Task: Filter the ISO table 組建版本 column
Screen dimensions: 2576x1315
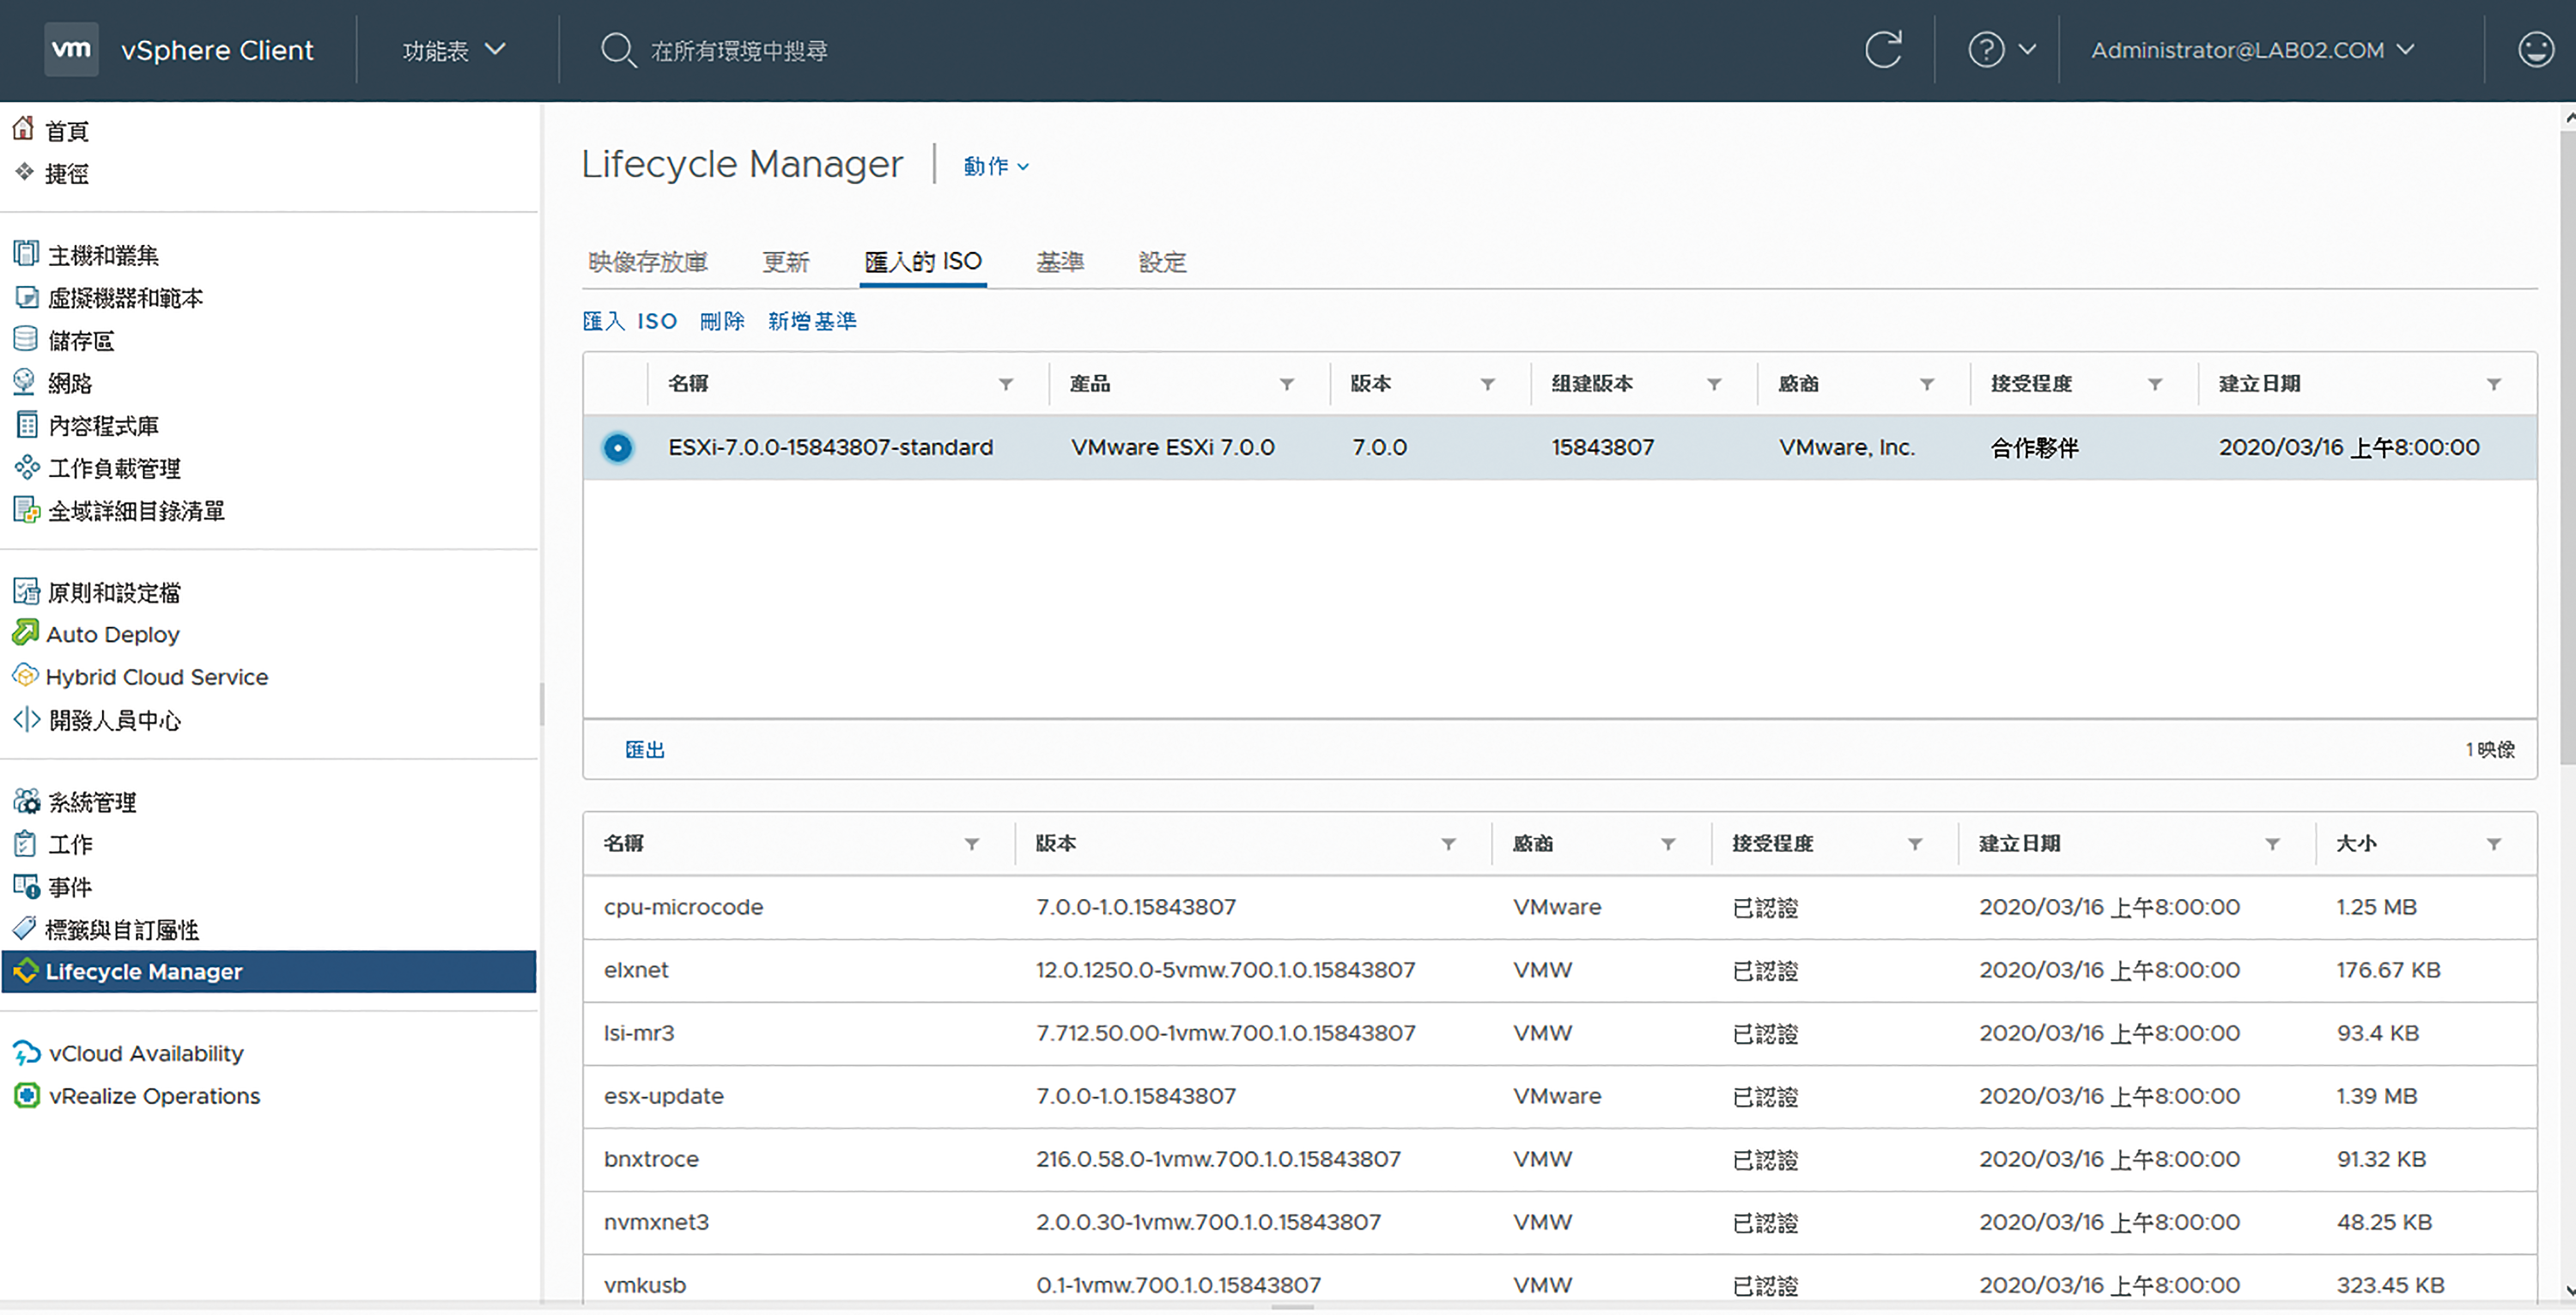Action: point(1713,384)
